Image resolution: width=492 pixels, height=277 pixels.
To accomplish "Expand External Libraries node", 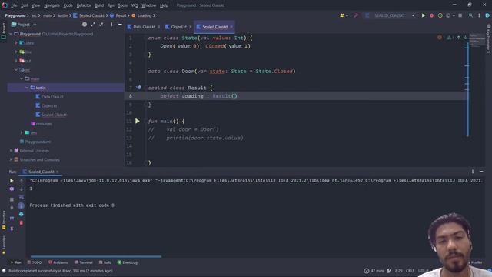I will 11,151.
